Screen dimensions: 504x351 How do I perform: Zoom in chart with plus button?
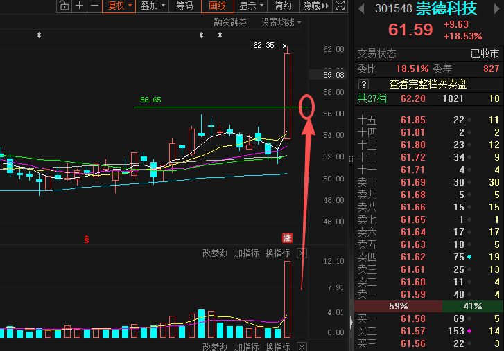pos(80,6)
